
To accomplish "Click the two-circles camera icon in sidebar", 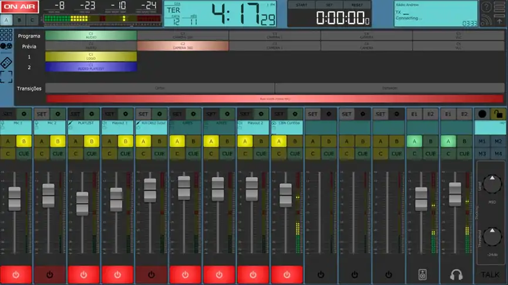I will [6, 46].
